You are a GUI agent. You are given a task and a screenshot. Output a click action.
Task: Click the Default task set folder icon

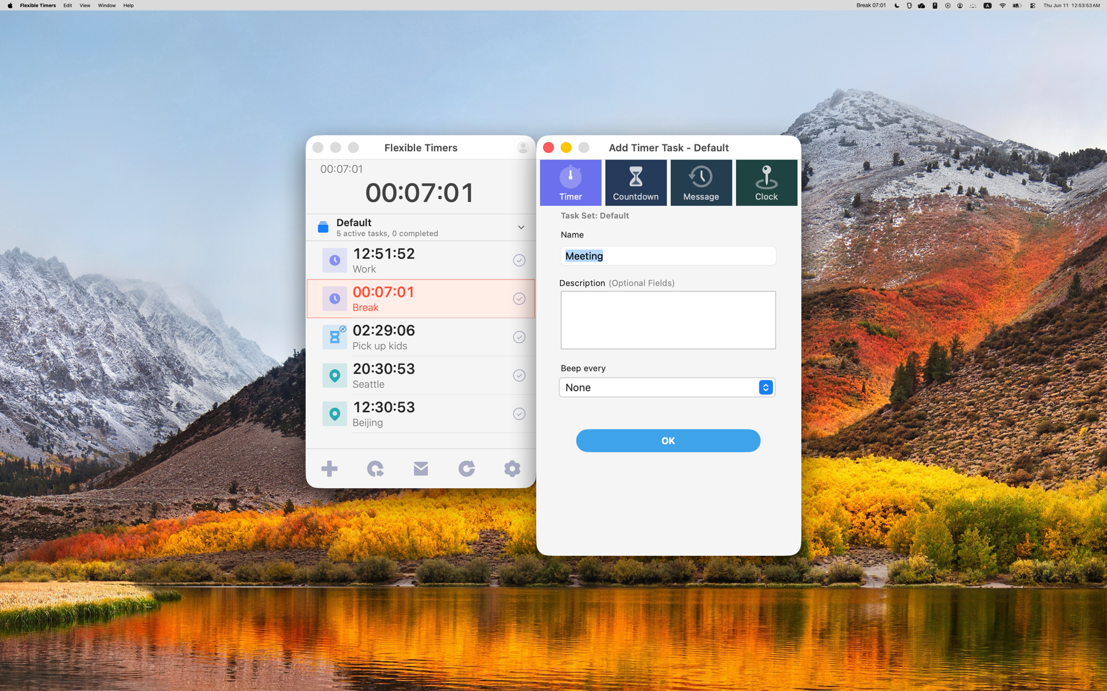323,227
